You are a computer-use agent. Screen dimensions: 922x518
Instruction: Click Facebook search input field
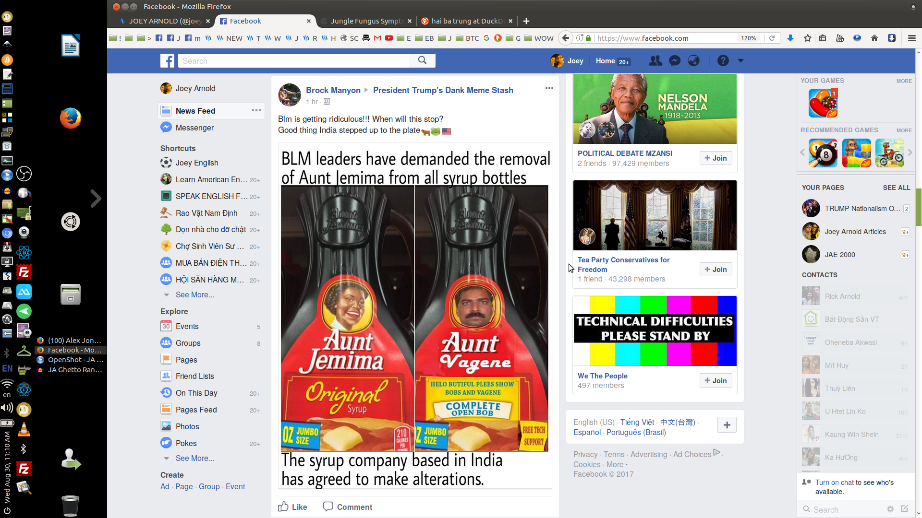click(294, 60)
